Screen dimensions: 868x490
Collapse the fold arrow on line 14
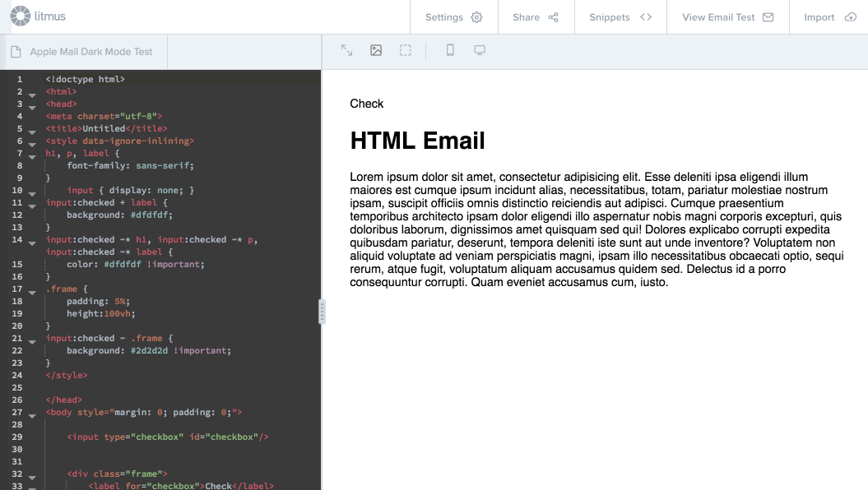[x=32, y=243]
